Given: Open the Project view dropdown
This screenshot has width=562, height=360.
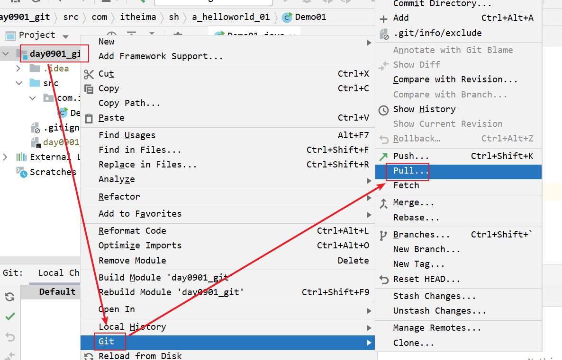Looking at the screenshot, I should (x=65, y=36).
